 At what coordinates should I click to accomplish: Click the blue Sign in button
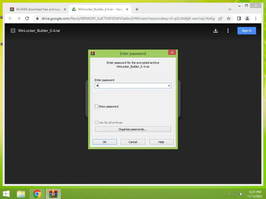(247, 31)
